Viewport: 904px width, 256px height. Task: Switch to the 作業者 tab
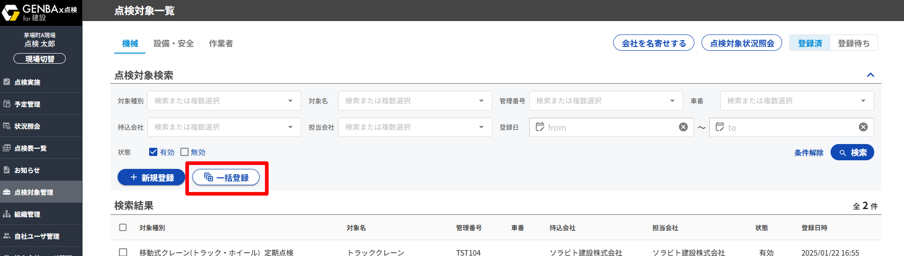click(221, 44)
